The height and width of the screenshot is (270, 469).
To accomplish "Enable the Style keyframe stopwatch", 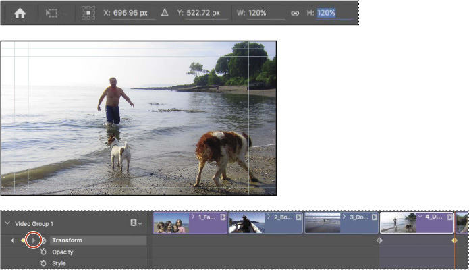I will coord(43,263).
